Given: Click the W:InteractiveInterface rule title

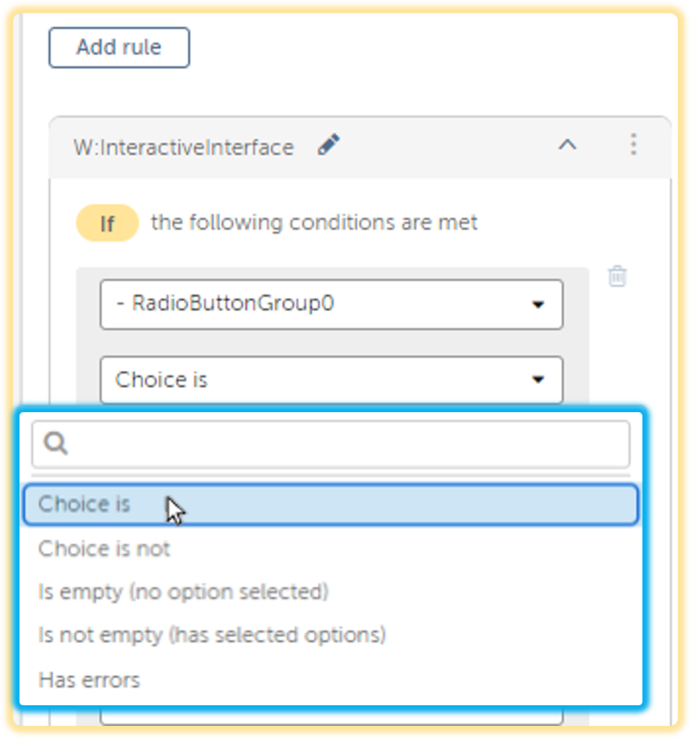Looking at the screenshot, I should [184, 147].
